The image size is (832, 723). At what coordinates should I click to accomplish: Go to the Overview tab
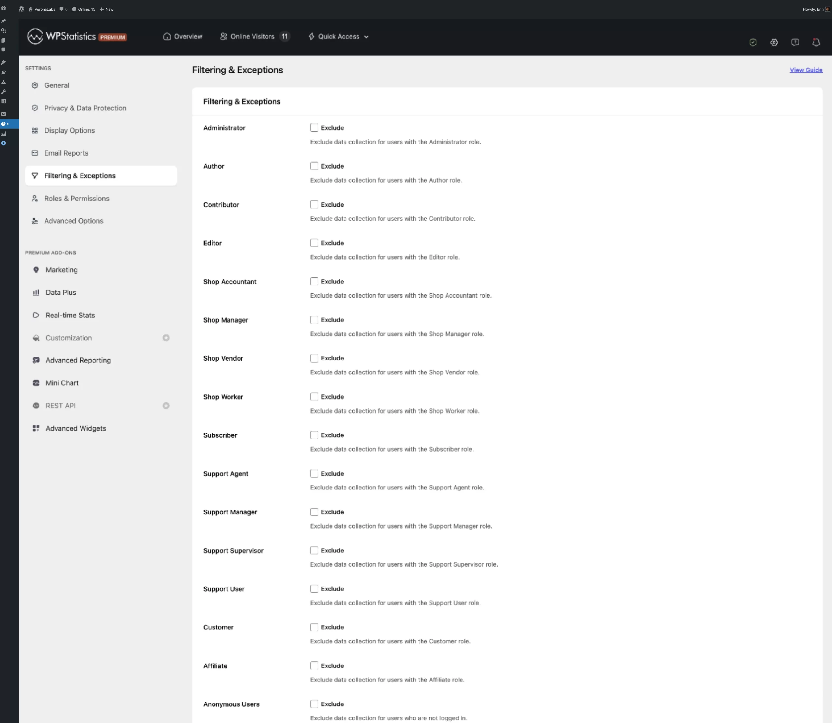click(x=183, y=37)
